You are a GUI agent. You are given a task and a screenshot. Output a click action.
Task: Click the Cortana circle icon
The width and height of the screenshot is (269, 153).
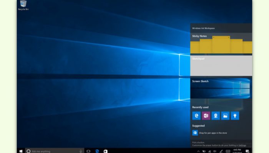(29, 151)
